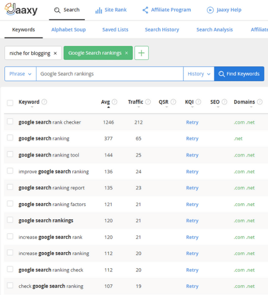Add a new search tab with plus button
Image resolution: width=268 pixels, height=295 pixels.
[x=142, y=53]
